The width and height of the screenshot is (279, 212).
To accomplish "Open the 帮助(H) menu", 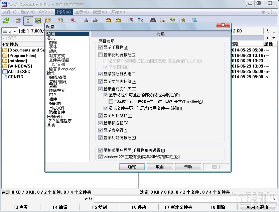I will 268,12.
